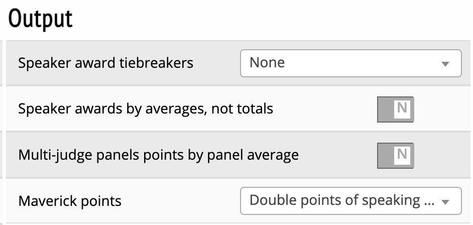Click empty space in Multi-judge panels row
The image size is (473, 225).
click(336, 155)
